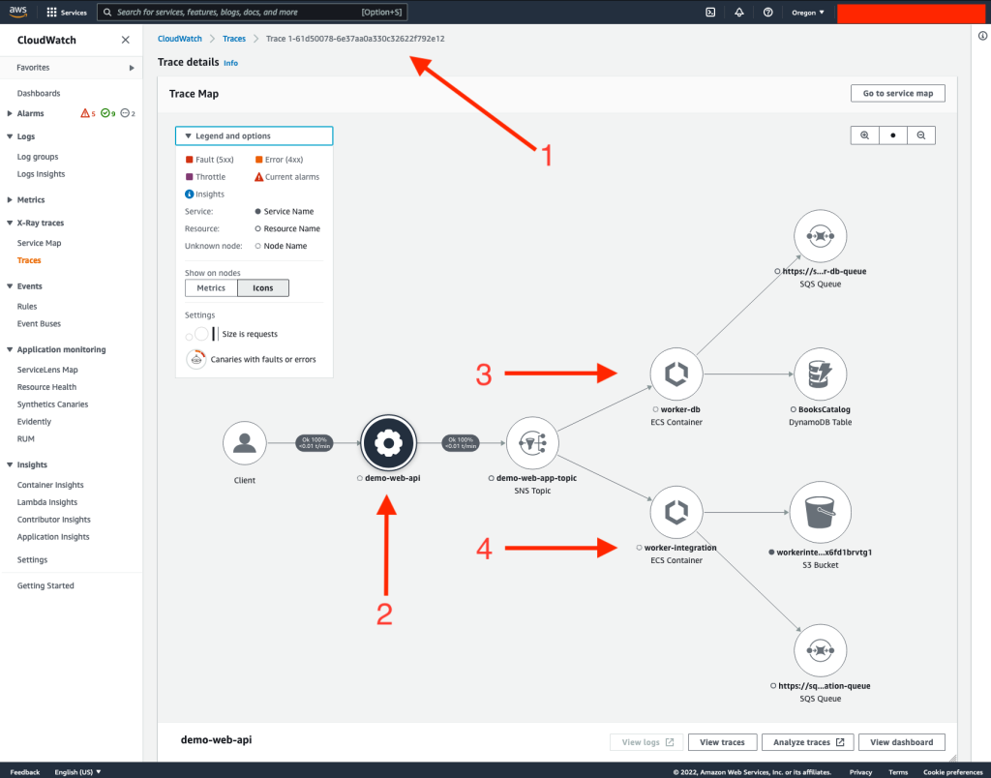Screen dimensions: 991x778
Task: Click the Client node in the trace map
Action: coord(244,441)
